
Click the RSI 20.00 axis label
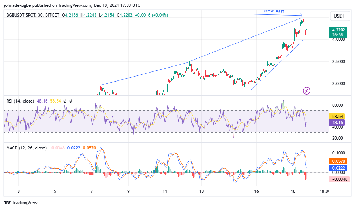[x=337, y=138]
